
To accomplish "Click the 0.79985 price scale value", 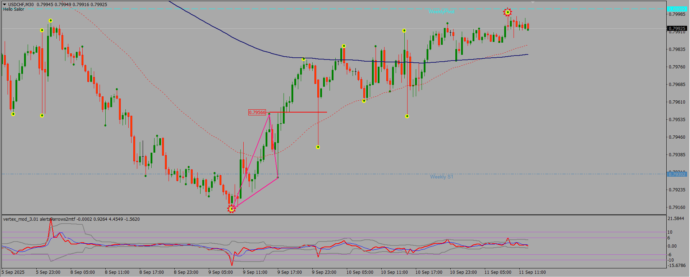I will pos(677,14).
